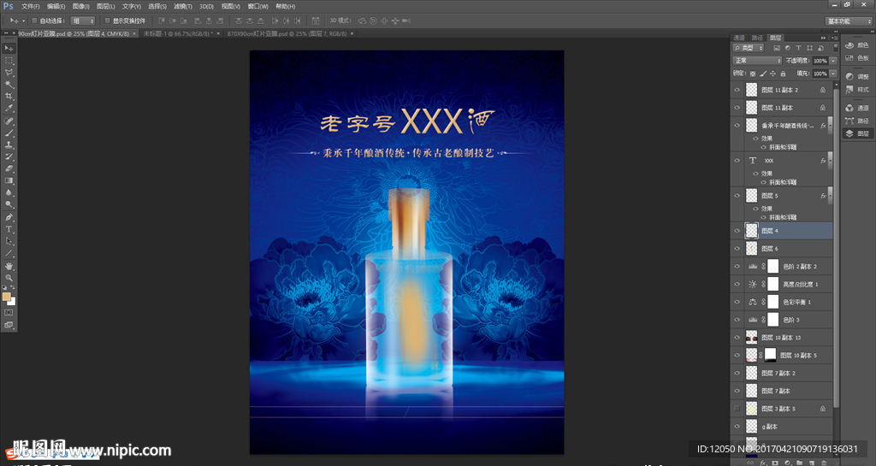Click the background color swatch

click(12, 301)
